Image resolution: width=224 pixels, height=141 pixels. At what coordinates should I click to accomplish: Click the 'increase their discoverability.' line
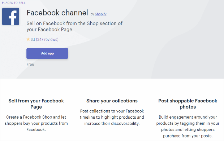tap(112, 123)
